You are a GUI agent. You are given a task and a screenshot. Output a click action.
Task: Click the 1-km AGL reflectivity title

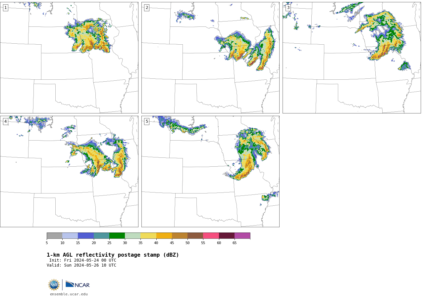[113, 255]
